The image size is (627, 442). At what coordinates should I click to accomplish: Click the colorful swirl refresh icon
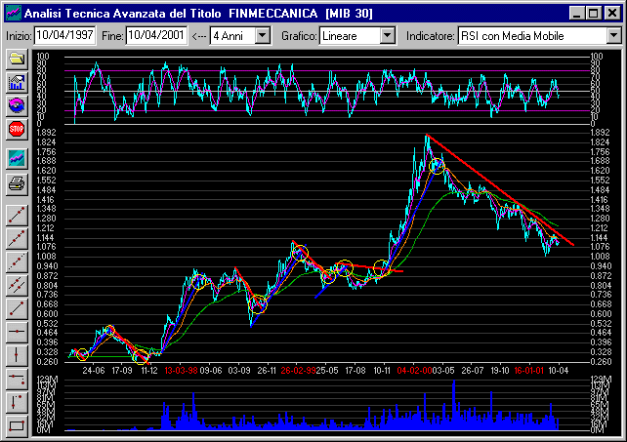click(x=17, y=105)
